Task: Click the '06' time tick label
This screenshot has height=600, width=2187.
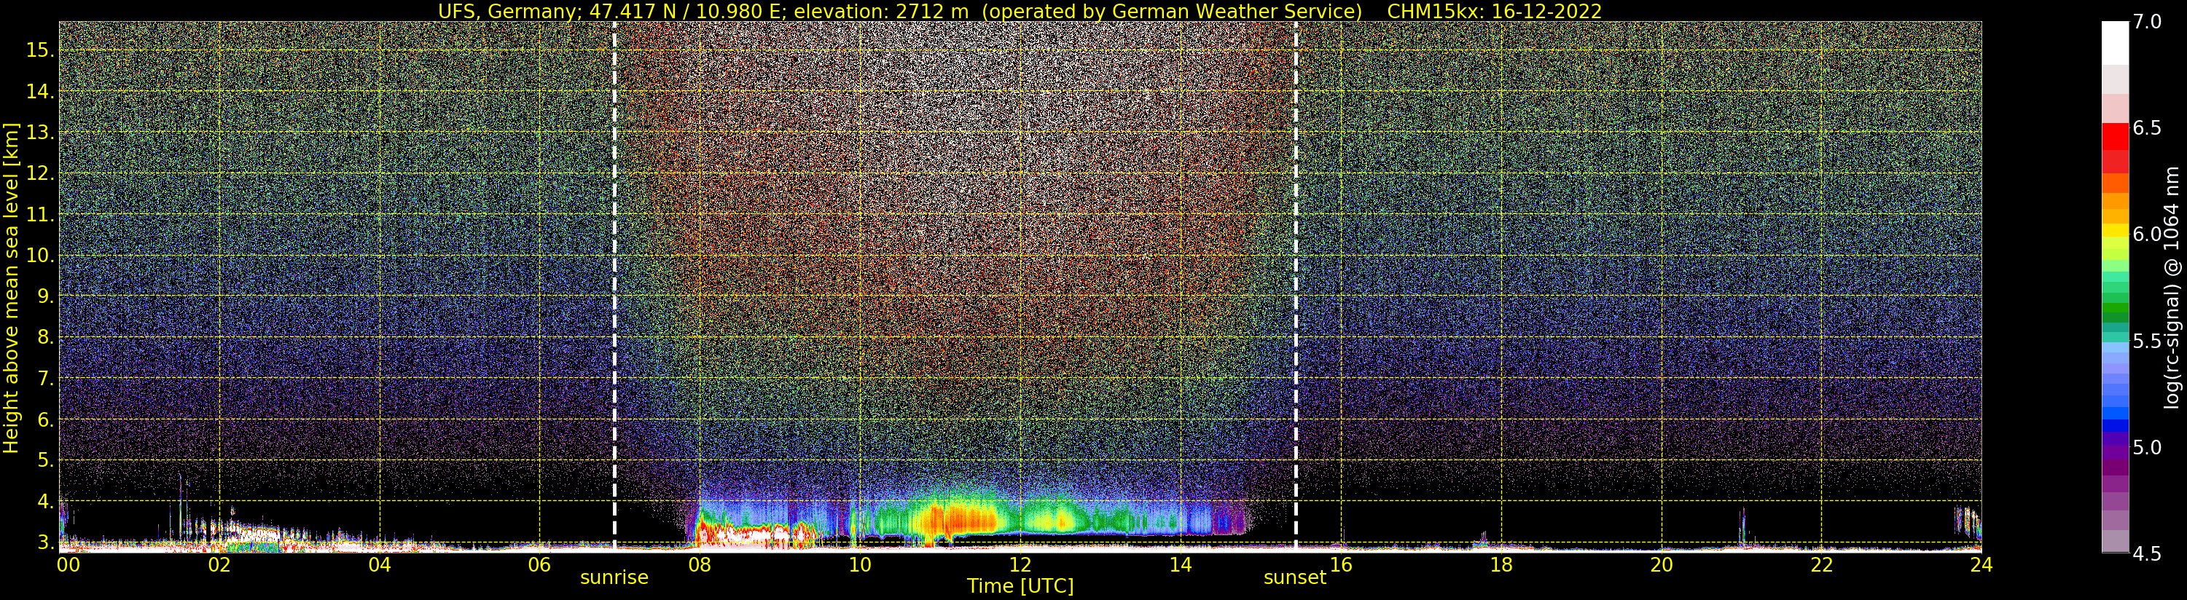Action: coord(539,564)
